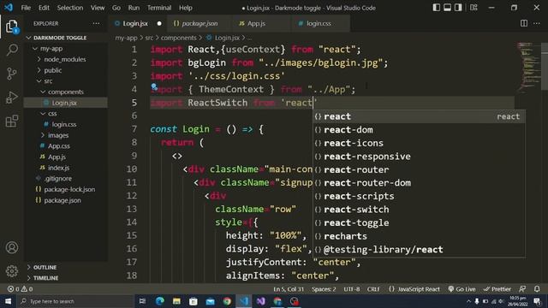Click the Go Live server button

462,289
